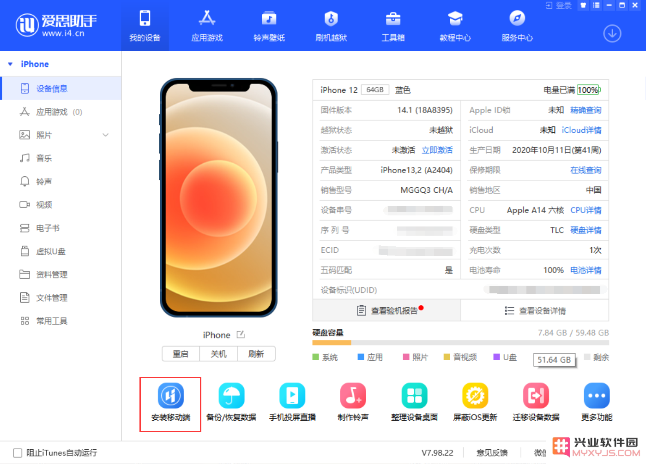This screenshot has width=646, height=464.
Task: Click the blue 应用 legend swatch
Action: [361, 357]
